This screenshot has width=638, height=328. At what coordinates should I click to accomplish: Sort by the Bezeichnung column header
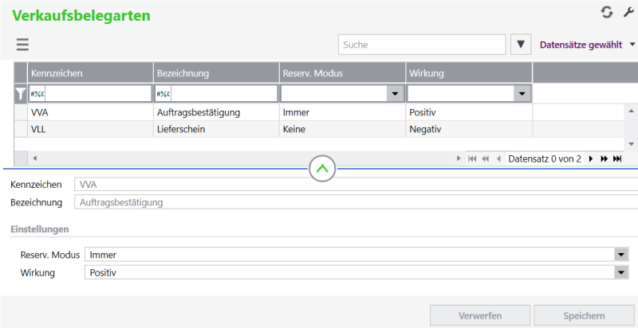tap(215, 73)
